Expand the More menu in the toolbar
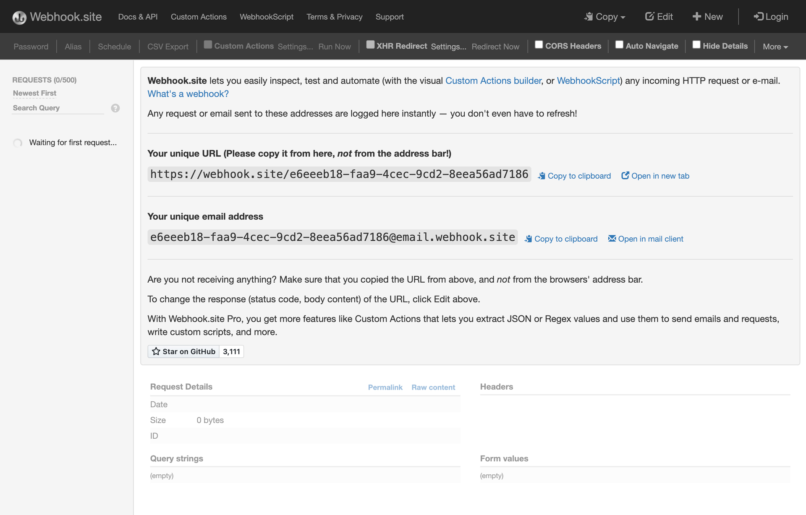This screenshot has height=515, width=806. click(x=775, y=47)
